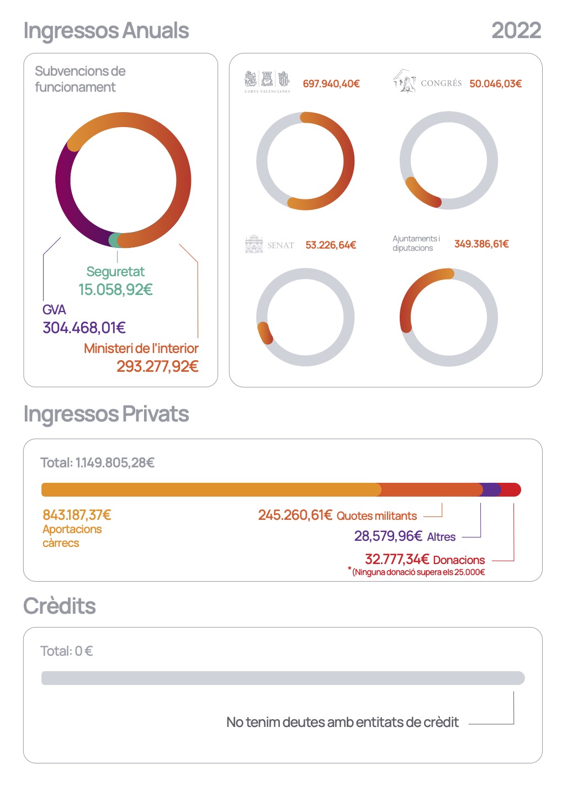562x785 pixels.
Task: Click the purple Altres bar segment
Action: point(491,490)
